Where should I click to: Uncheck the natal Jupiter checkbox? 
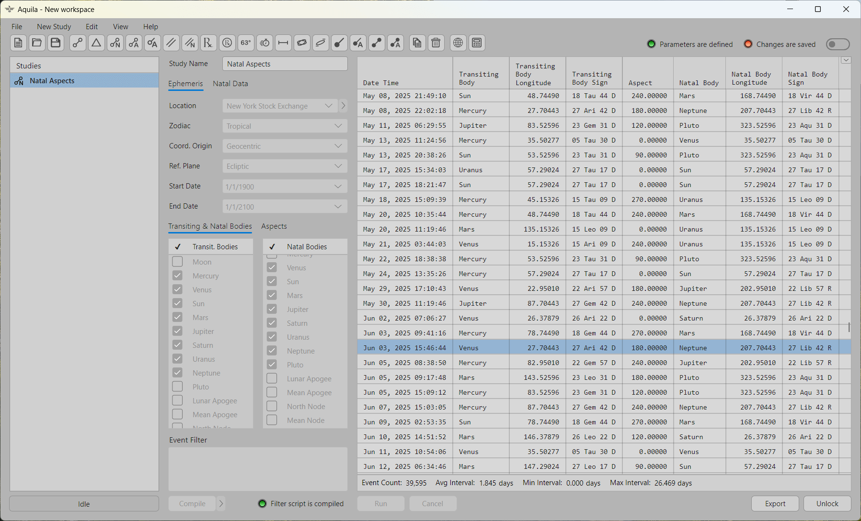pyautogui.click(x=272, y=309)
